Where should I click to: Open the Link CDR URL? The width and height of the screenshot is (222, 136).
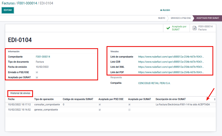click(171, 62)
